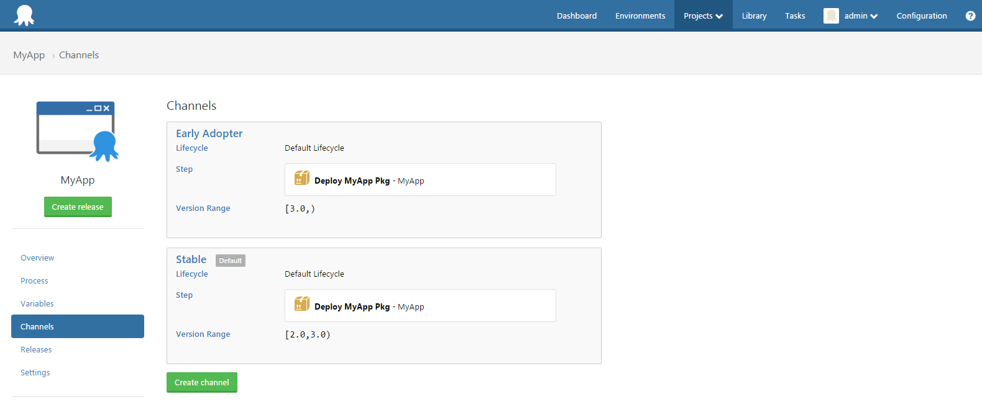Click MyApp in the breadcrumb
This screenshot has height=420, width=982.
coord(29,55)
